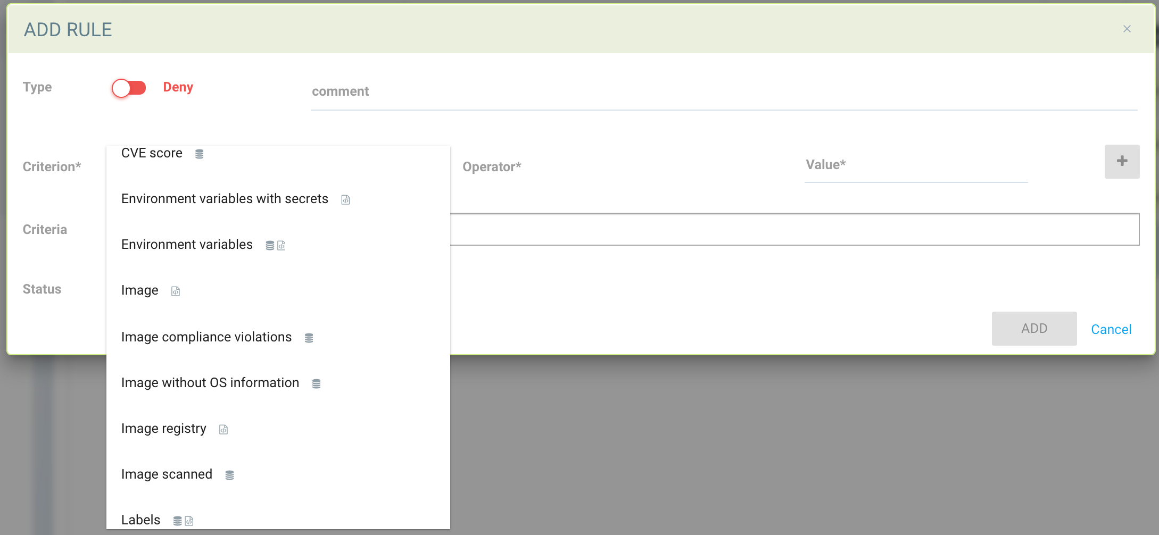Click the Cancel link
This screenshot has height=535, width=1159.
tap(1111, 329)
